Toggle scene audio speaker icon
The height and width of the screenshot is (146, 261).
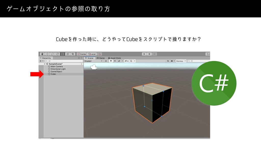[115, 61]
